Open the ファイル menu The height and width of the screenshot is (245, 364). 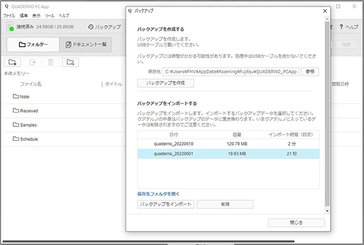(9, 16)
